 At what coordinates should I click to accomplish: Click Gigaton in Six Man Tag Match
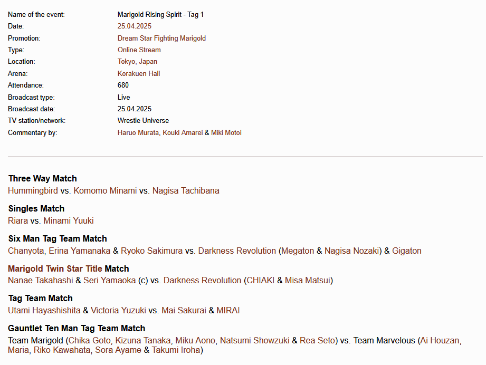(407, 251)
